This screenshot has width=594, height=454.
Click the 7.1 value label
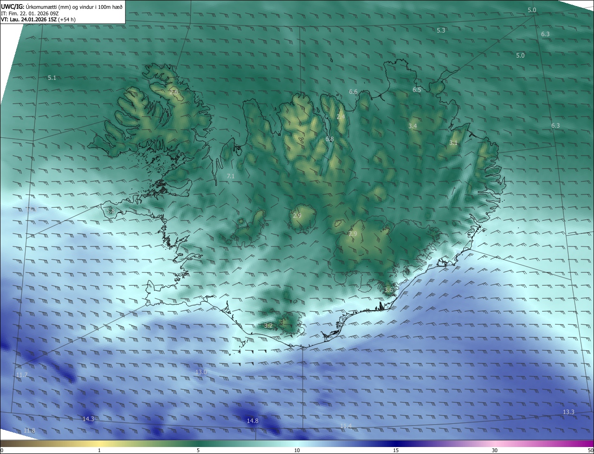(x=230, y=176)
